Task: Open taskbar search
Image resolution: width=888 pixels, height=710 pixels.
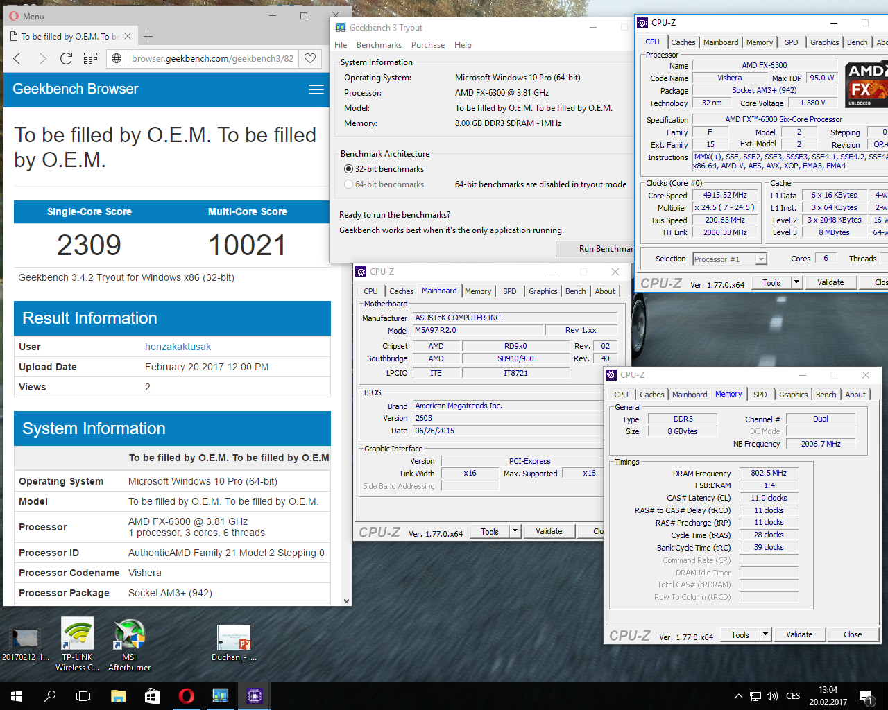Action: [50, 696]
